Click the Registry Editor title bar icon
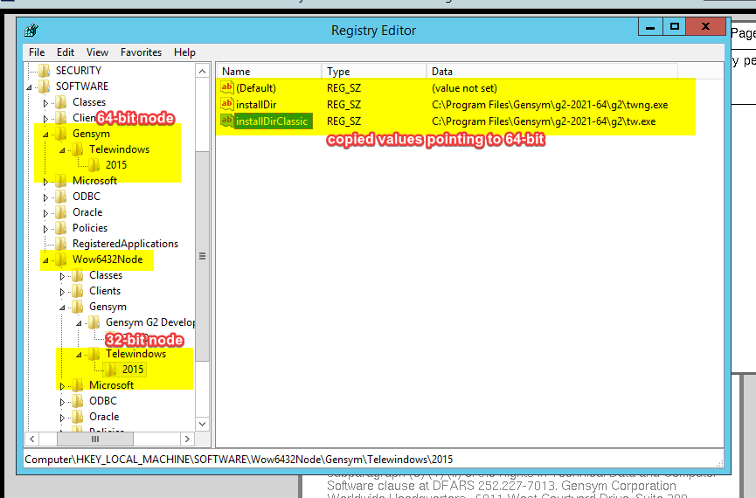This screenshot has height=498, width=756. (x=31, y=31)
